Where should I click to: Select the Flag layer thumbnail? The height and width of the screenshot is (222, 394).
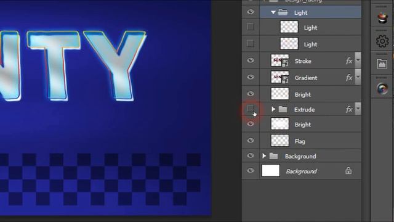pyautogui.click(x=280, y=141)
